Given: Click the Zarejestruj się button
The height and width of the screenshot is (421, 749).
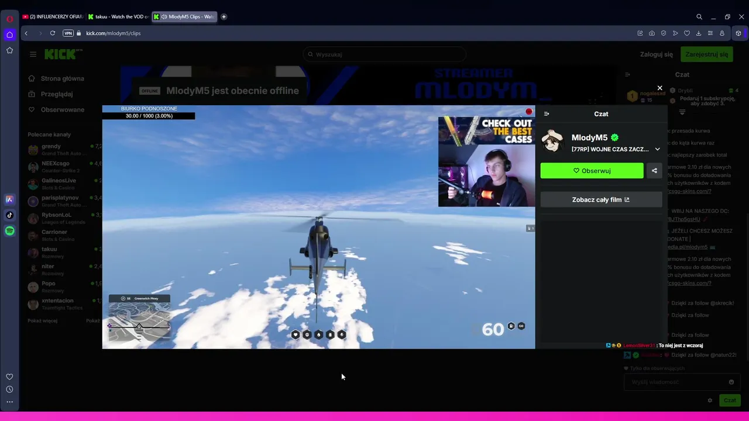Looking at the screenshot, I should click(707, 54).
